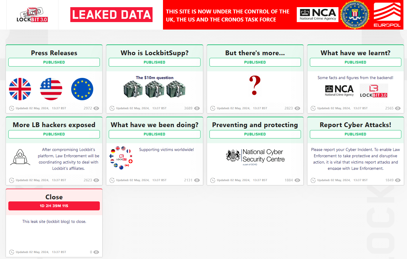Click eye views icon on Close card

tap(96, 252)
